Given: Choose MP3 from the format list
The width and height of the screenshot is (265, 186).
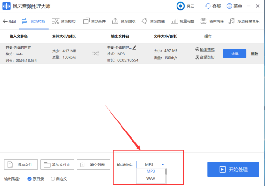Looking at the screenshot, I should click(x=151, y=171).
